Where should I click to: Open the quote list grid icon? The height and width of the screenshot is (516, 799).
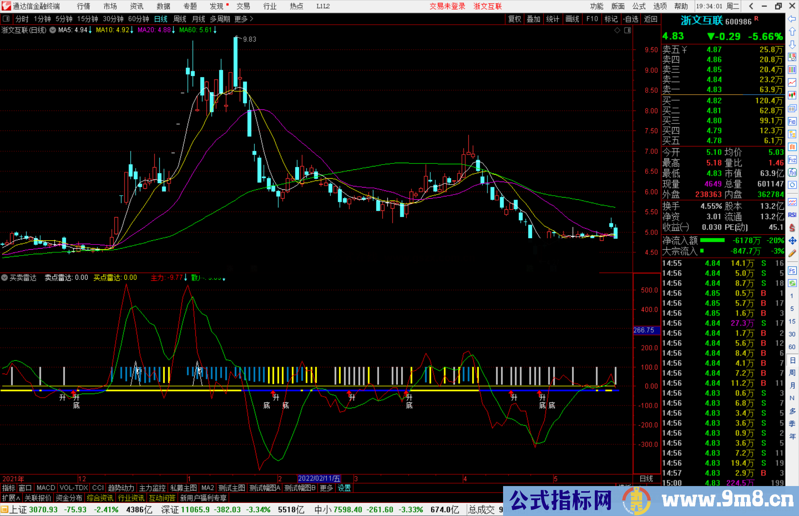pyautogui.click(x=792, y=69)
